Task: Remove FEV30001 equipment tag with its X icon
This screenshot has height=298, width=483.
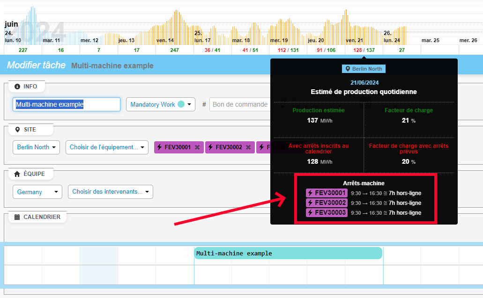Action: [197, 147]
